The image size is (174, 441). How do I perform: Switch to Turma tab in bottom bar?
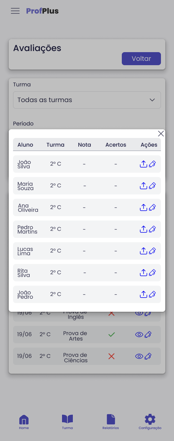[67, 422]
